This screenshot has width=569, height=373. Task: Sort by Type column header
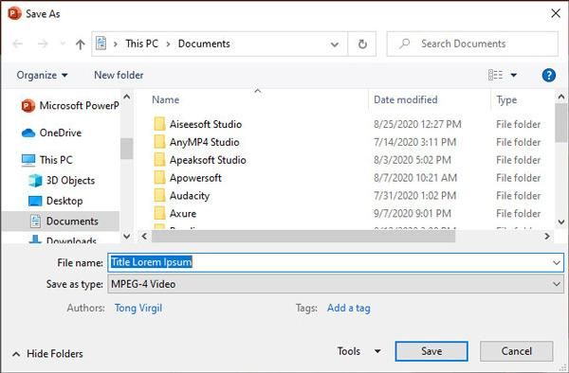(x=506, y=100)
